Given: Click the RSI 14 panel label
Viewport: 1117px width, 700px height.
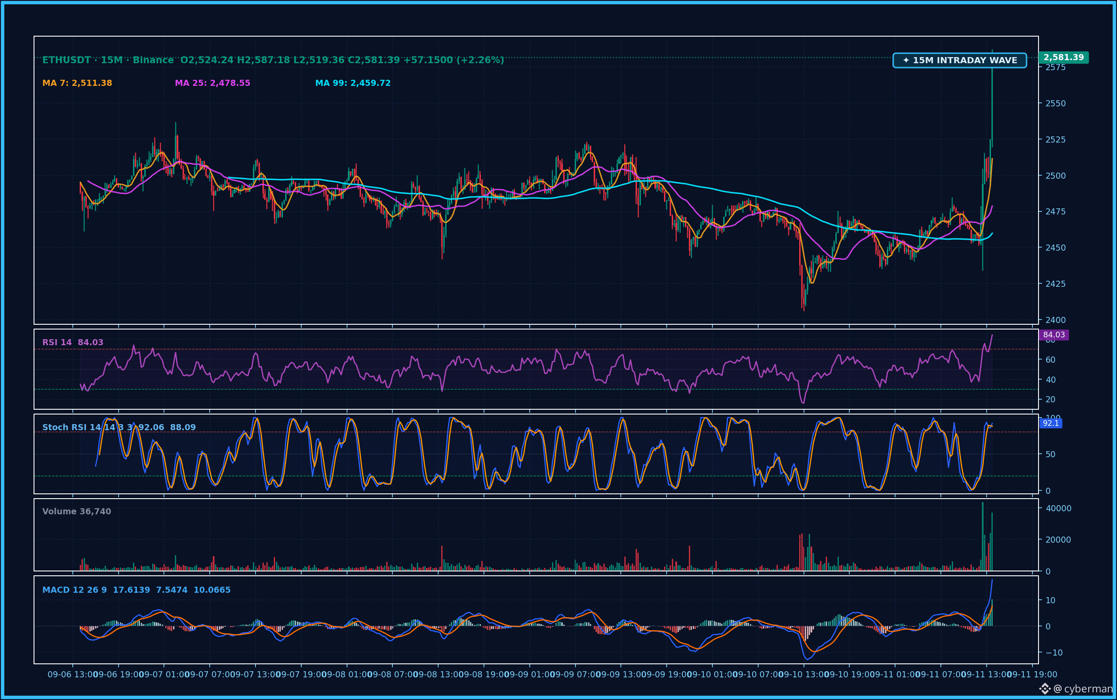Looking at the screenshot, I should [73, 342].
